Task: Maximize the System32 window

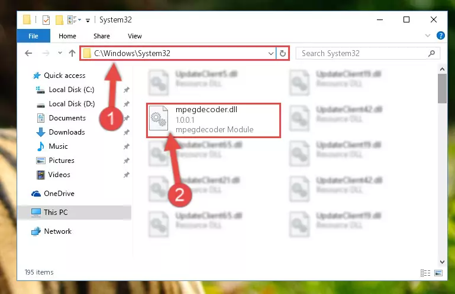Action: coord(406,19)
